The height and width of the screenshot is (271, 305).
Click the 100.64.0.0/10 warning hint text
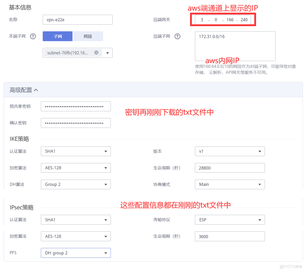tap(245, 69)
